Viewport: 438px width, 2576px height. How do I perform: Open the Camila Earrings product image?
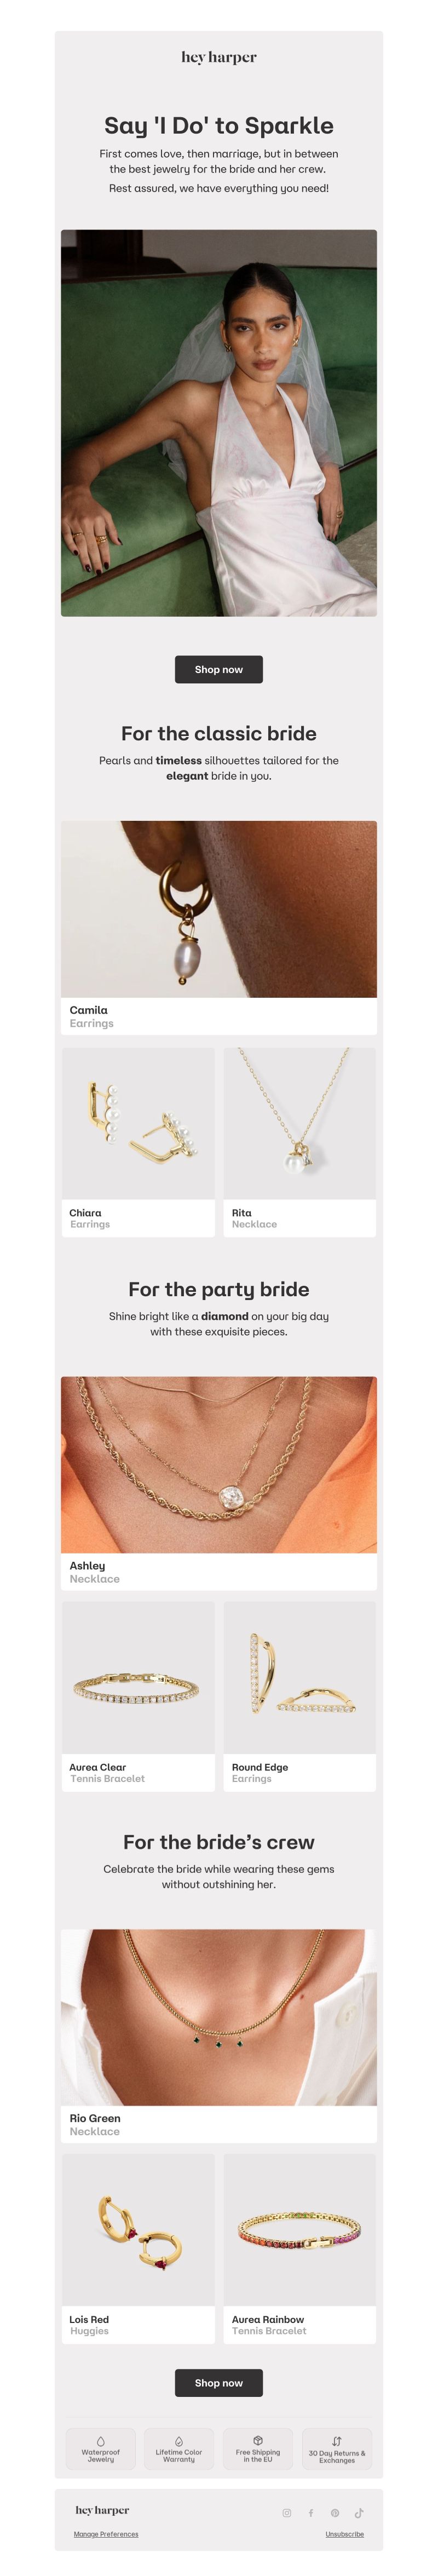(x=219, y=908)
